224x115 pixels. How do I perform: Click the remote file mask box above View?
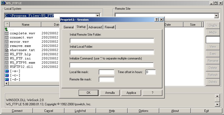pos(213,40)
